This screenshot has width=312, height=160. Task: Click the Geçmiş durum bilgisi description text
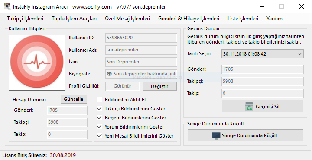[246, 39]
